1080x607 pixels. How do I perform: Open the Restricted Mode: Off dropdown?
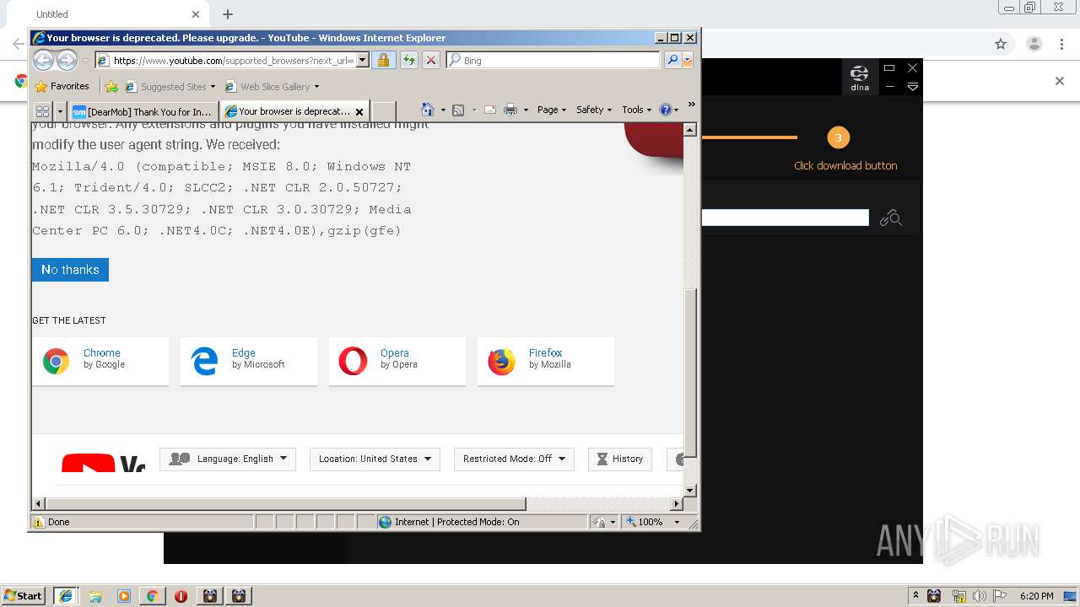point(514,459)
